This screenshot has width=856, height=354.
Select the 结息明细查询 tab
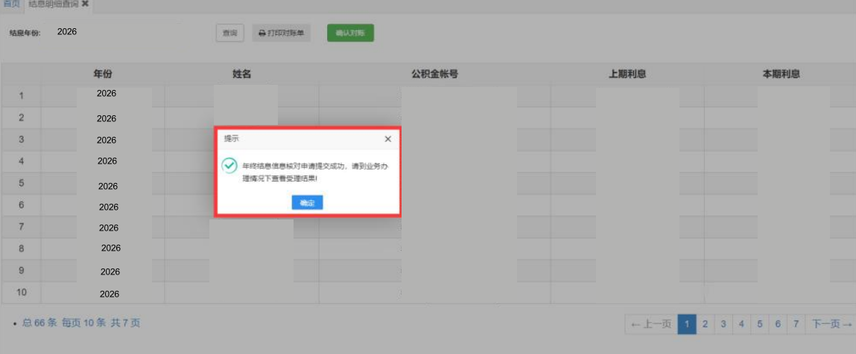[54, 4]
